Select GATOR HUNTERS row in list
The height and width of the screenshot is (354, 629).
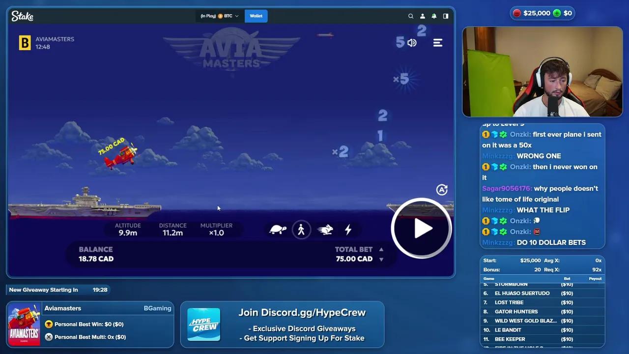543,312
